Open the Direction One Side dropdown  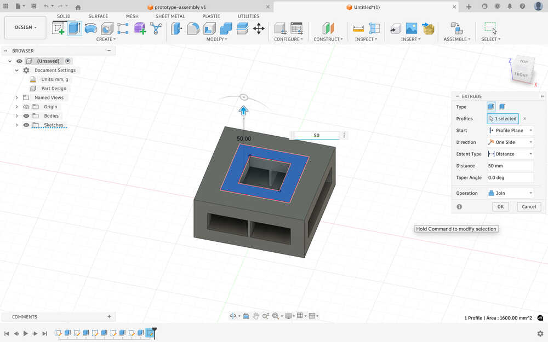tap(510, 142)
